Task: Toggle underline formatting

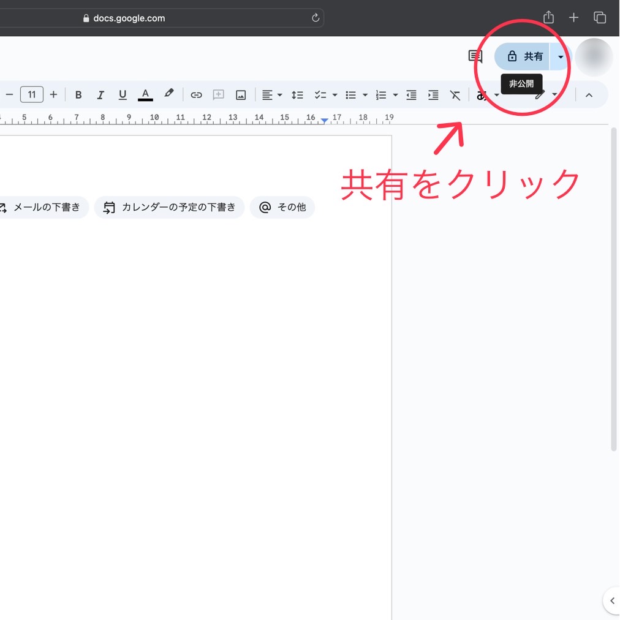Action: tap(123, 95)
